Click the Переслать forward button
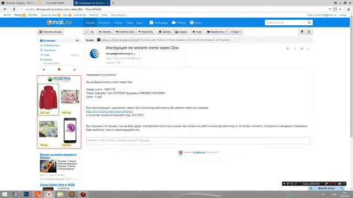This screenshot has height=198, width=353. pos(146,32)
